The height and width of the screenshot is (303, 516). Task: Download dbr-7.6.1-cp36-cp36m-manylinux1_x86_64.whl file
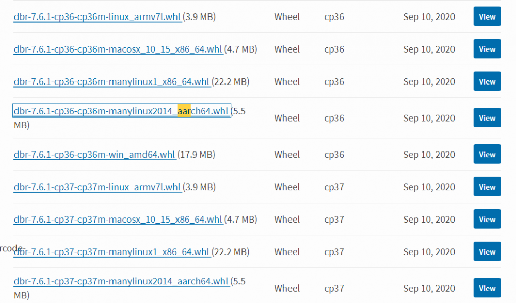111,82
